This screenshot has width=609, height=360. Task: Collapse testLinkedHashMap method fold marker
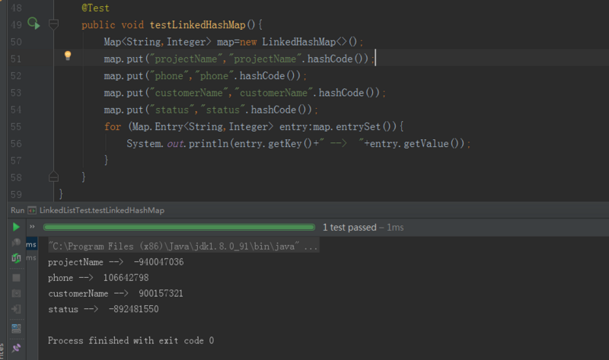(x=53, y=24)
